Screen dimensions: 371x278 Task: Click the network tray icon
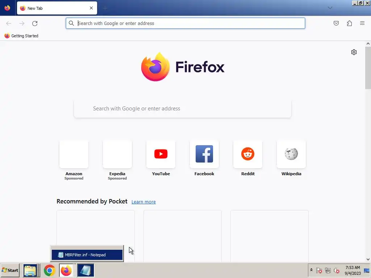[328, 270]
